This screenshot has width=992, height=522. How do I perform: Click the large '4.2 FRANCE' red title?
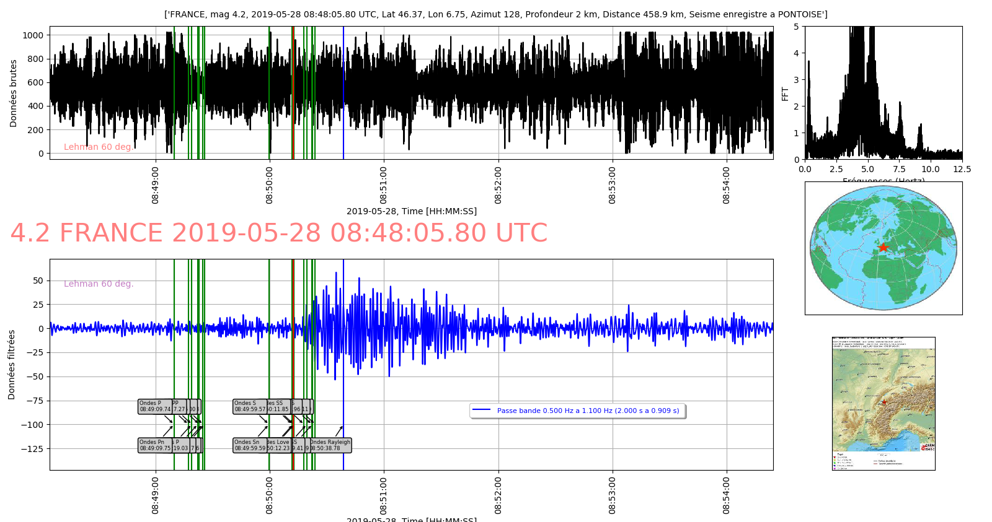click(278, 233)
